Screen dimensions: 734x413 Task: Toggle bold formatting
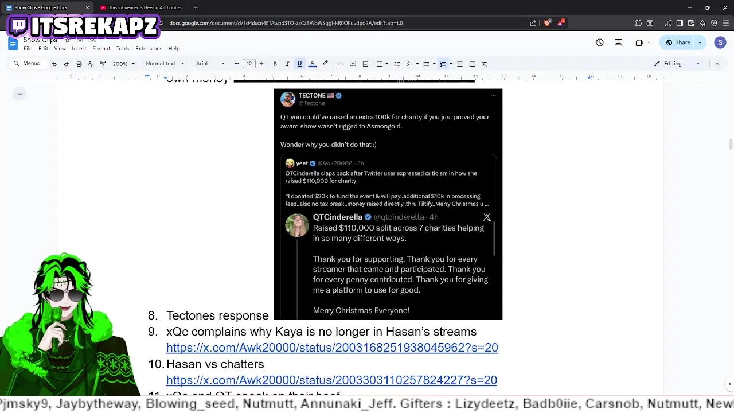275,64
